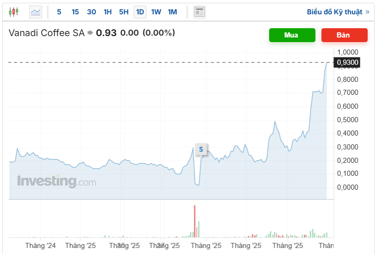The height and width of the screenshot is (254, 376).
Task: Select the 15 minute interval
Action: click(75, 12)
